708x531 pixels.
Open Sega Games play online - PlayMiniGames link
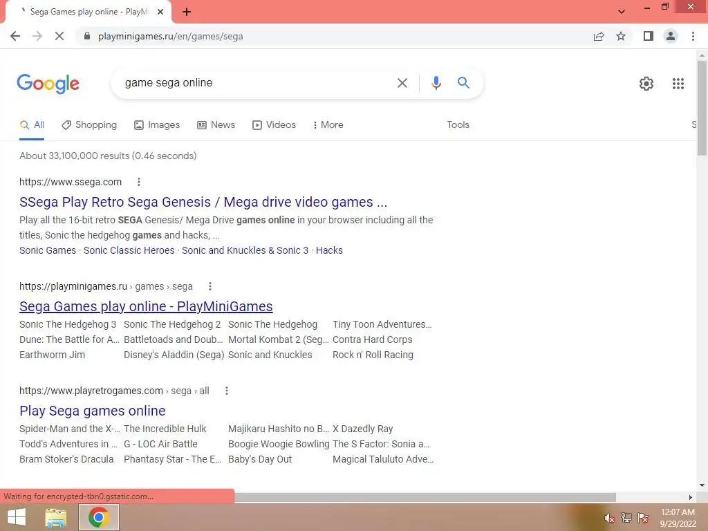pos(146,306)
